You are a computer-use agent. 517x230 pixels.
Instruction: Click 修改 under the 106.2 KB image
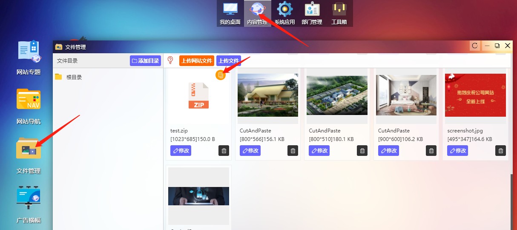[388, 150]
